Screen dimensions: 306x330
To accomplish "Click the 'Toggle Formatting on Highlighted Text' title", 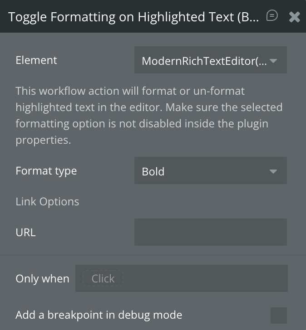I will 133,17.
